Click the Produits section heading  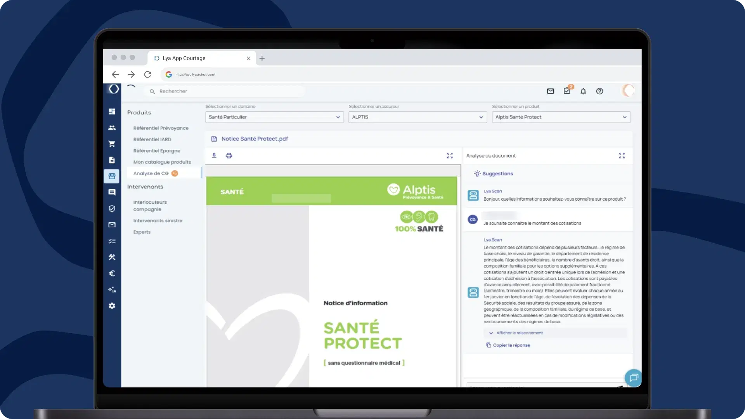(139, 113)
